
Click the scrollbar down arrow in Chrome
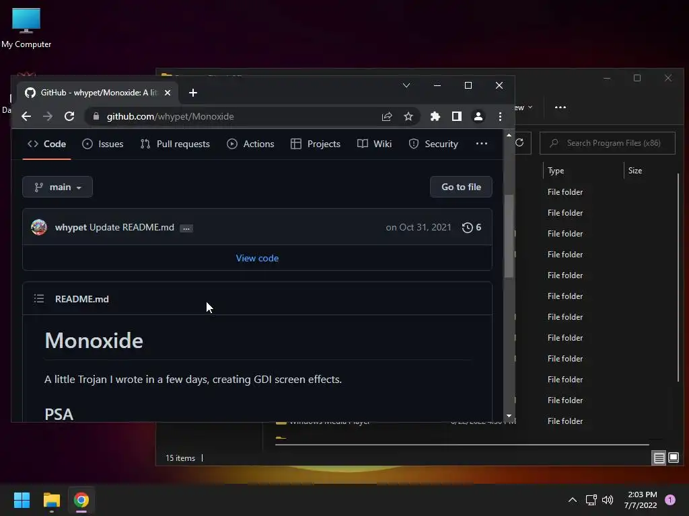(x=509, y=415)
